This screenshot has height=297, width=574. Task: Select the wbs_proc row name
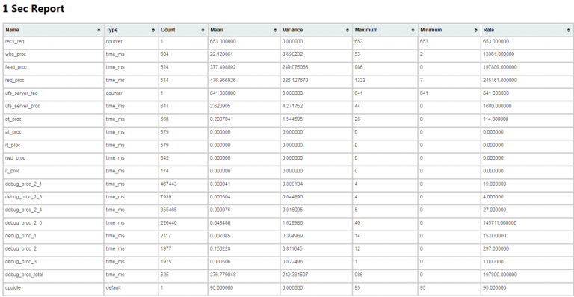tap(16, 54)
